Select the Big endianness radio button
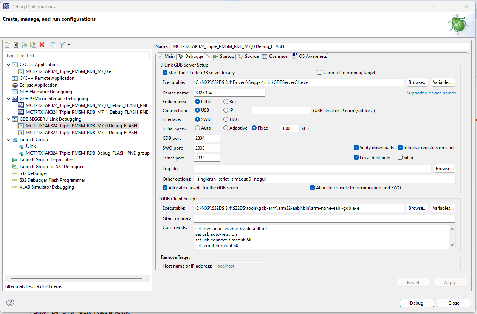Viewport: 477px width, 314px height. pyautogui.click(x=226, y=101)
